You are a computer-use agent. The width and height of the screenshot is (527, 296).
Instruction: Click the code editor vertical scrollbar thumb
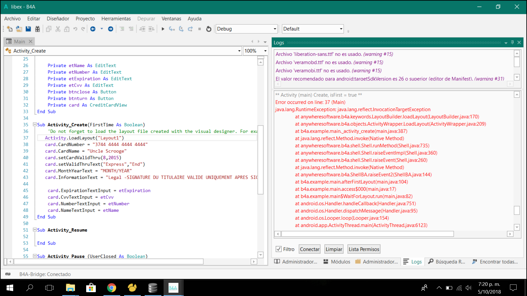coord(260,160)
